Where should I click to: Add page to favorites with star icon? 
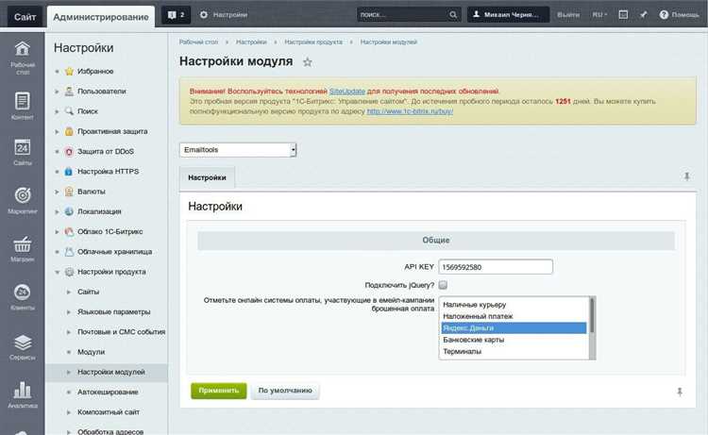[308, 62]
